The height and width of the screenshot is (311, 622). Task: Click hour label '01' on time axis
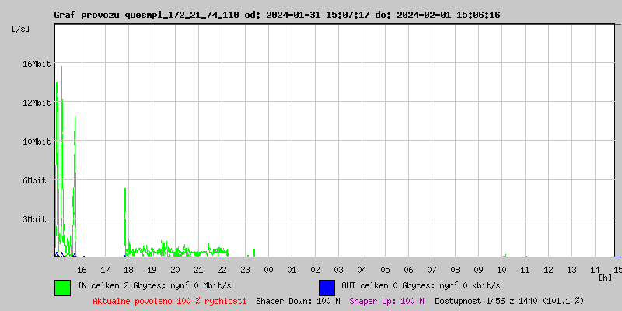pos(292,270)
